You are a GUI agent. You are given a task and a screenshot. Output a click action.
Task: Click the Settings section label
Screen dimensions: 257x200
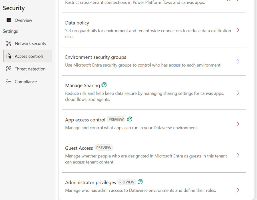(x=10, y=31)
